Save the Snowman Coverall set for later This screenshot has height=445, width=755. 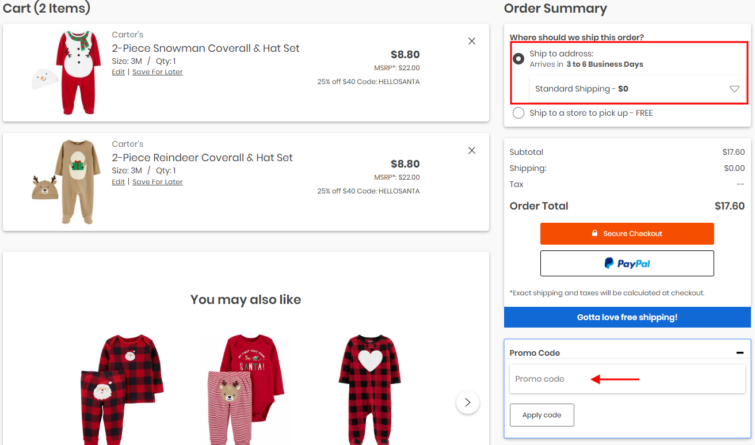tap(157, 72)
